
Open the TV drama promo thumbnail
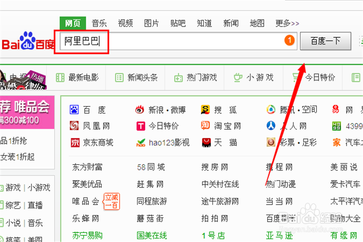(x=23, y=80)
